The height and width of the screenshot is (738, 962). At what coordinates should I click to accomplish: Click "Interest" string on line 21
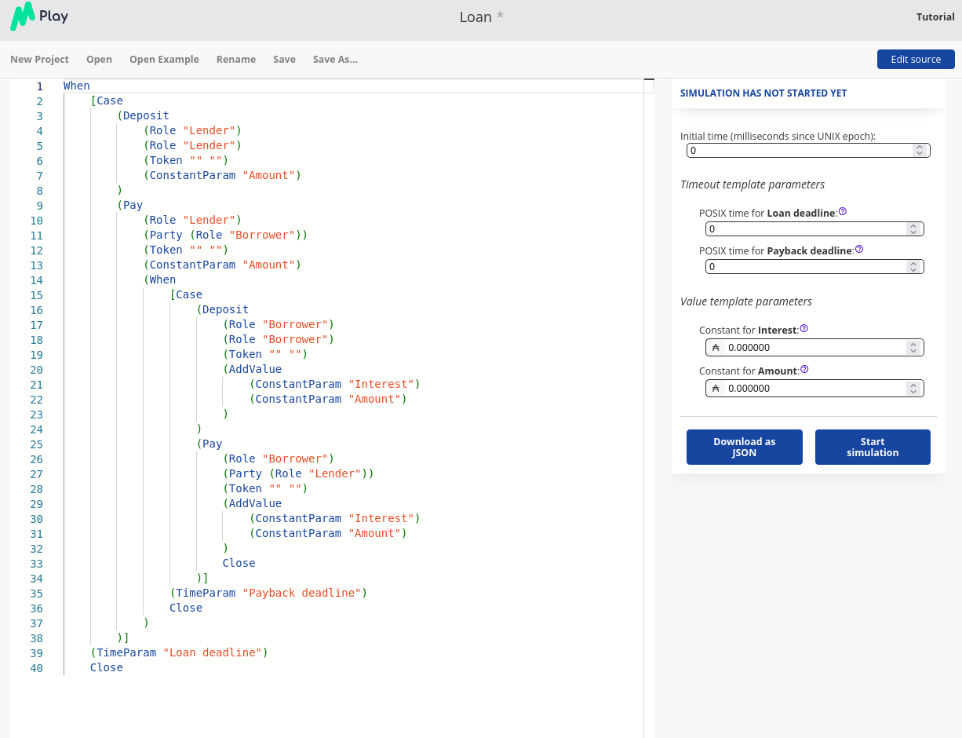381,385
